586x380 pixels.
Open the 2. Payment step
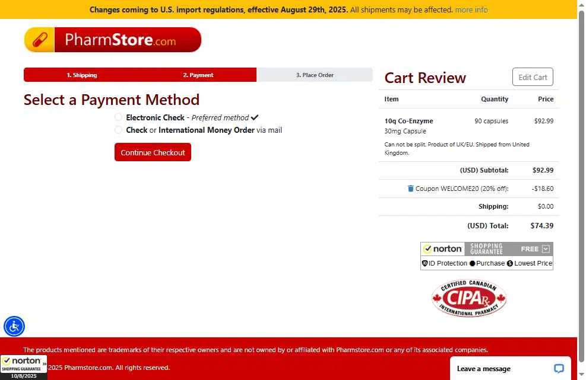click(198, 75)
